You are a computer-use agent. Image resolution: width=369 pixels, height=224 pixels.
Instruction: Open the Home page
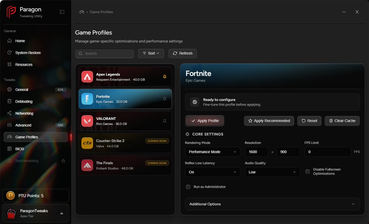point(36,41)
